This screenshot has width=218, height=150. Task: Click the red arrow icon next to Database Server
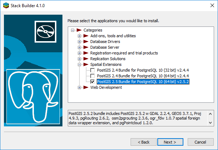point(86,47)
